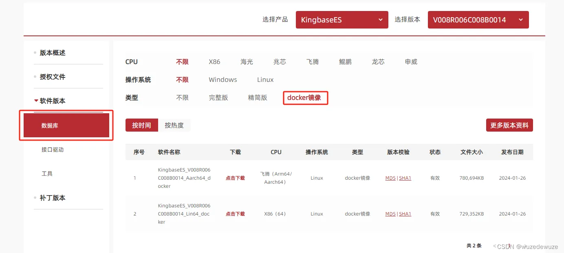Screen dimensions: 564x253
Task: Filter CPU by 兆芯
Action: click(x=280, y=62)
